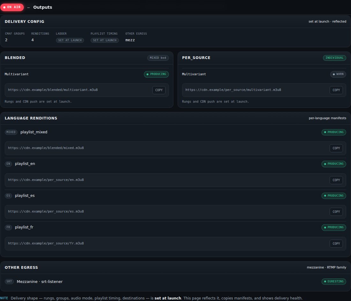The image size is (351, 301).
Task: Click the Playlist Timing 'SET AT LAUNCH' chip
Action: tap(105, 40)
